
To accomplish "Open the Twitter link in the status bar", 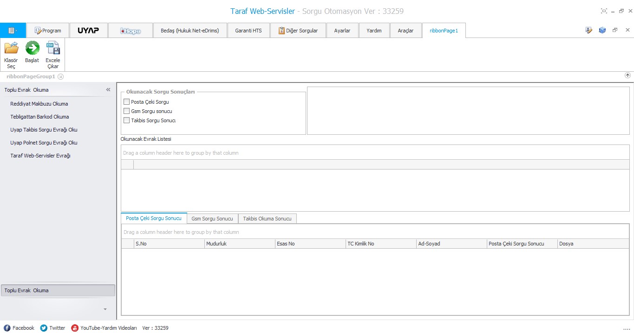I will [x=53, y=328].
